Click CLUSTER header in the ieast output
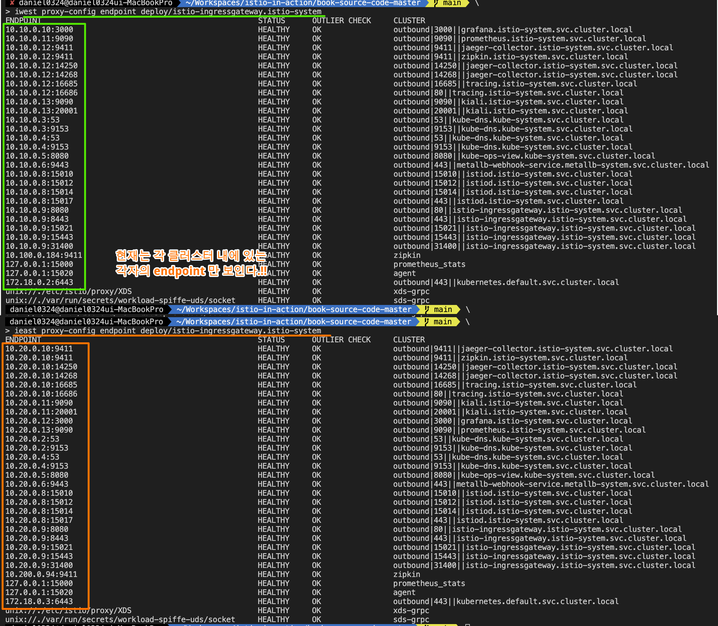This screenshot has height=626, width=718. click(x=409, y=340)
